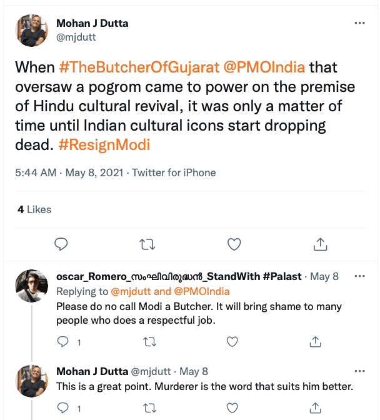View the 4 Likes list
Viewport: 380px width, 420px height.
pos(34,209)
